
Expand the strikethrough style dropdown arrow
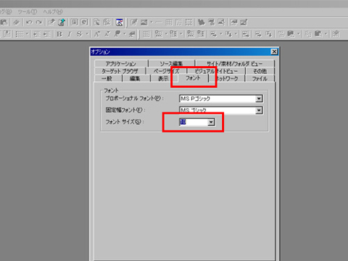(x=87, y=34)
